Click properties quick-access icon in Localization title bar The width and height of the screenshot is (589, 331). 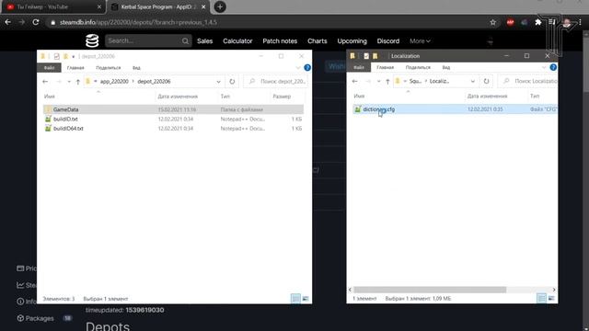point(366,56)
